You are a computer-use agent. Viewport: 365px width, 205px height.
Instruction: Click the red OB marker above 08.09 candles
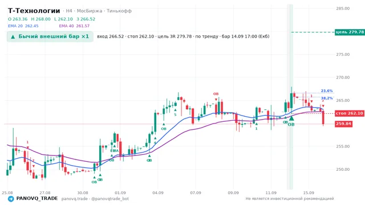pos(216,94)
